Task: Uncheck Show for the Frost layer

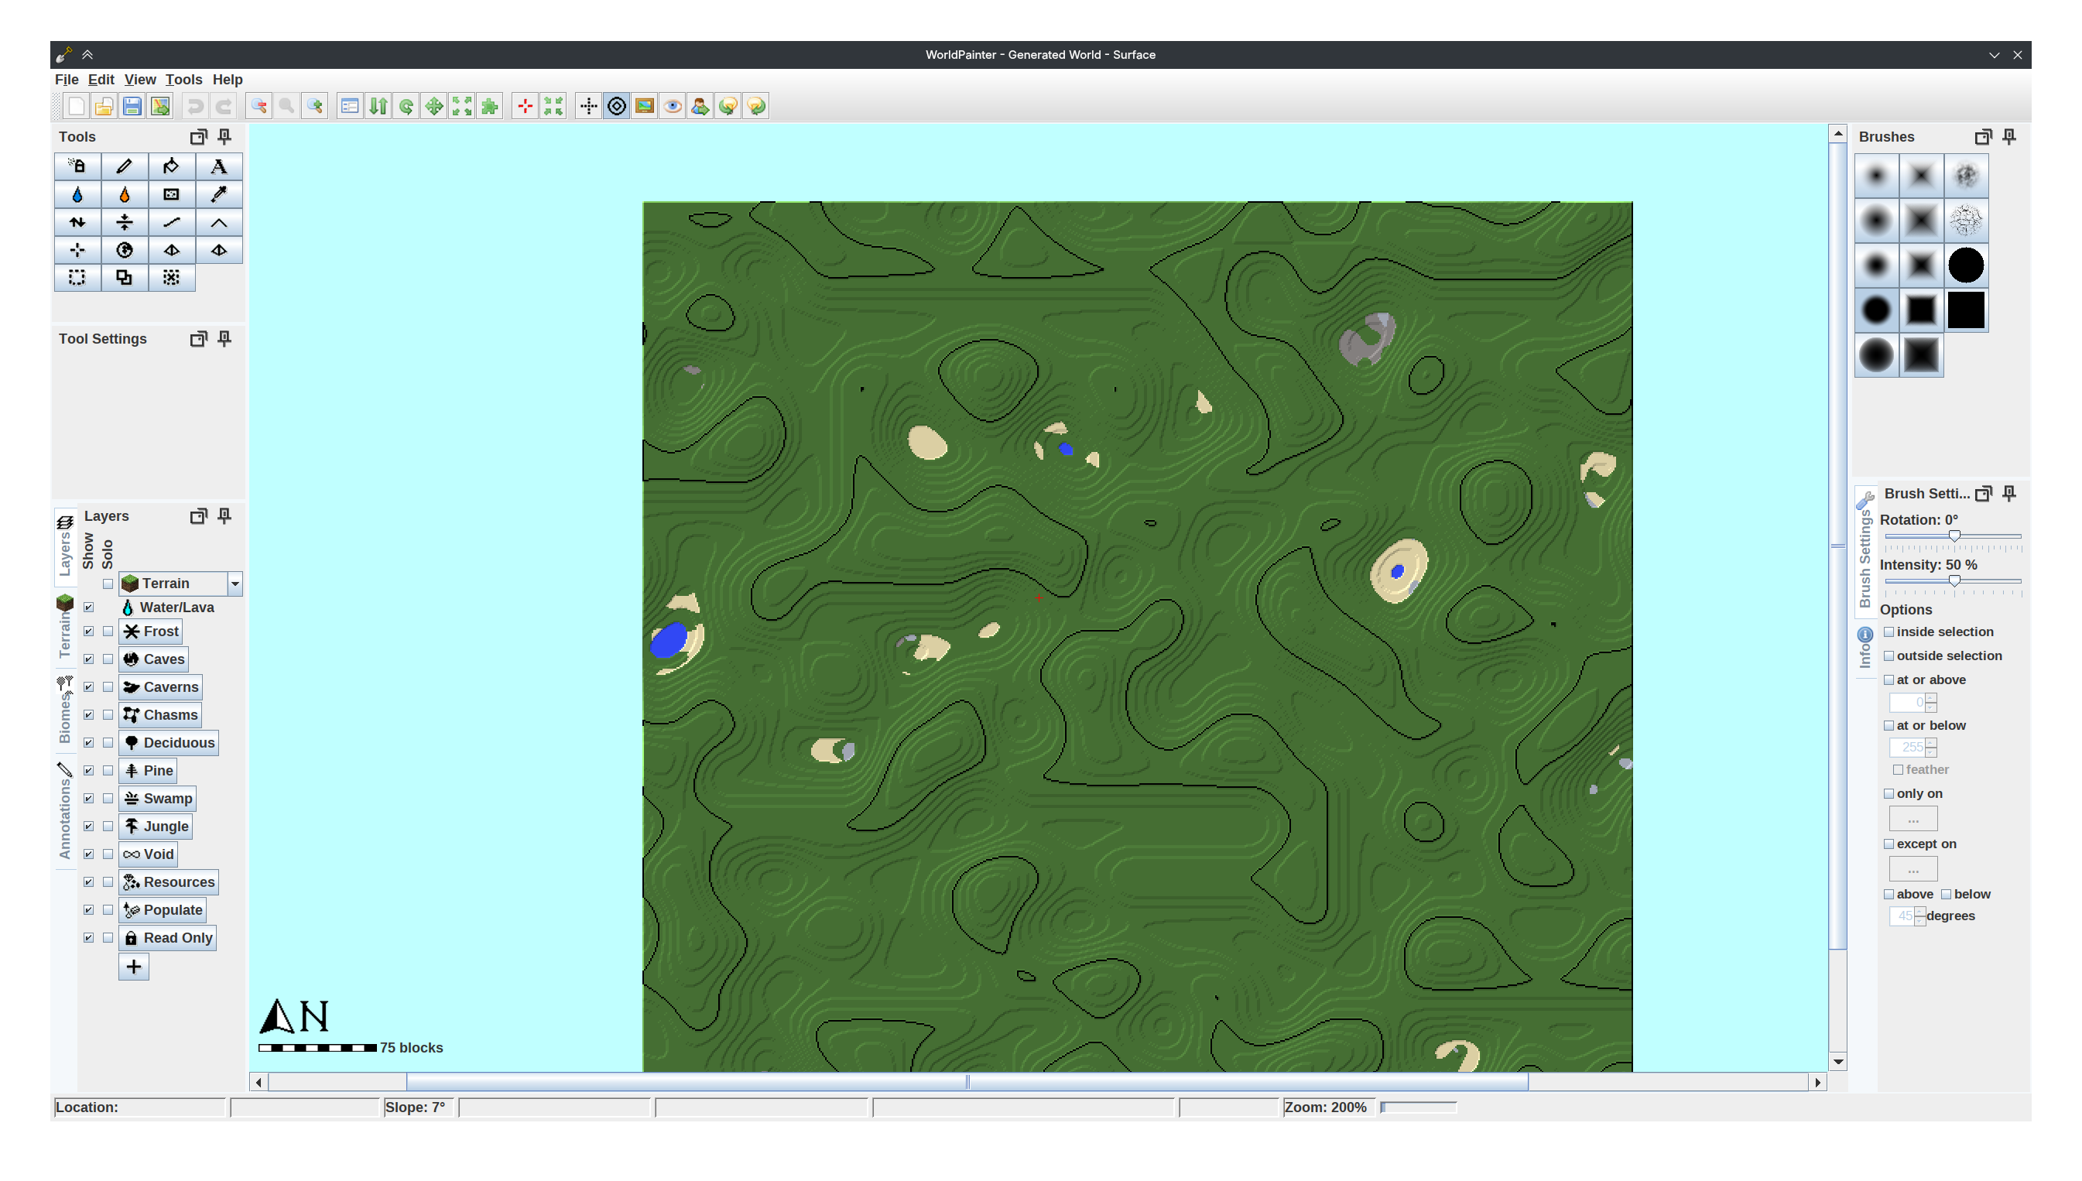Action: tap(89, 631)
